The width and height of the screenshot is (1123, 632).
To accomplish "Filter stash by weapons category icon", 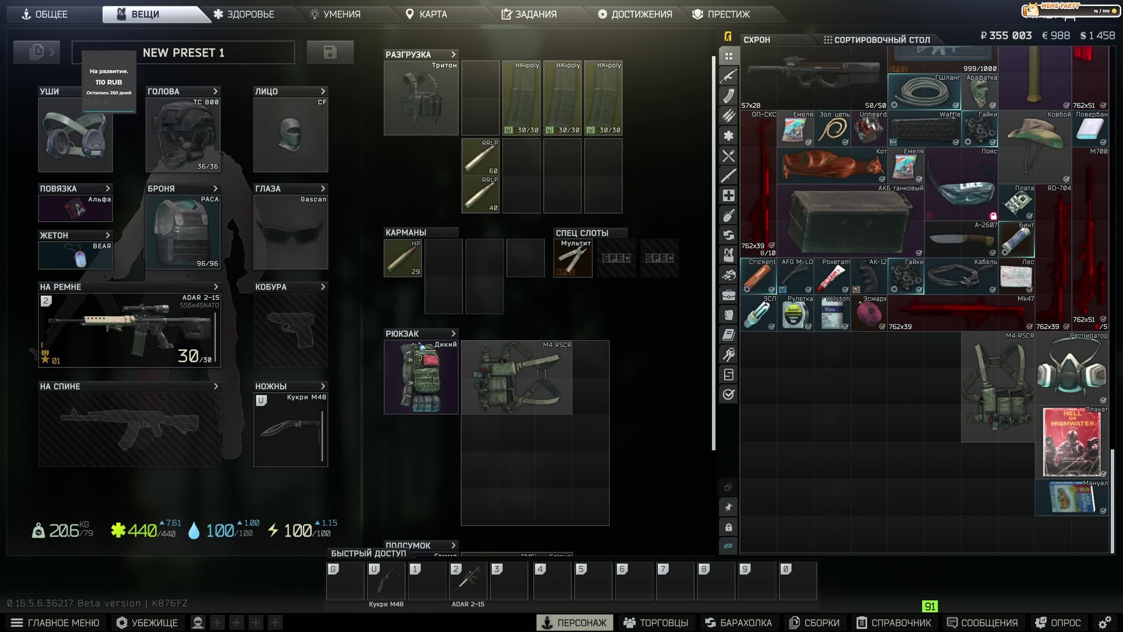I will pyautogui.click(x=729, y=76).
